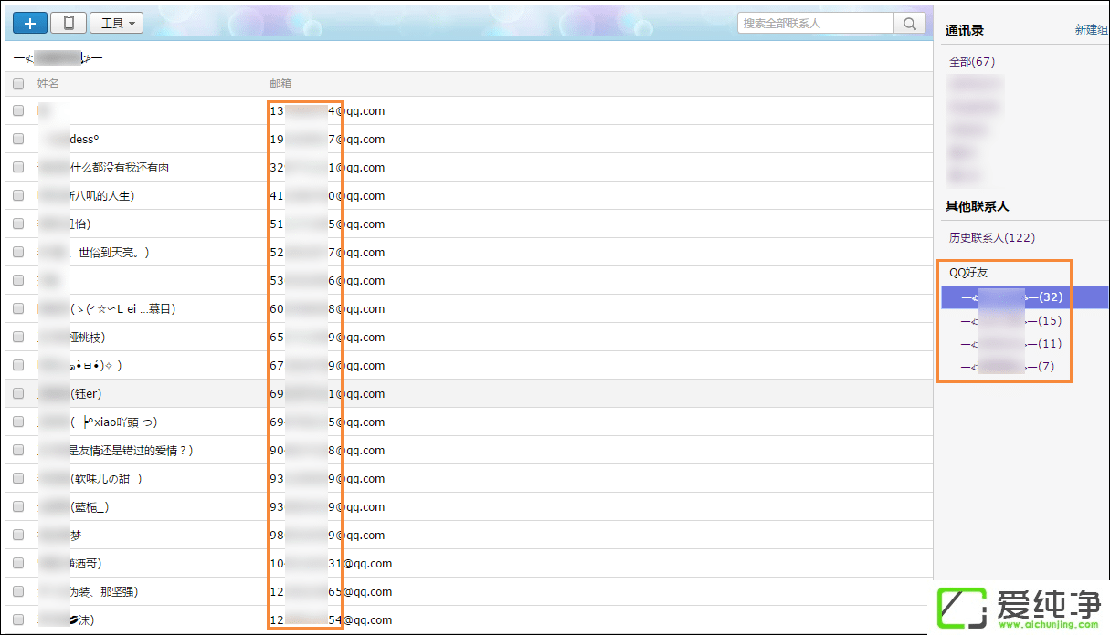Check the box for the (钰er) contact
The image size is (1110, 635).
pyautogui.click(x=18, y=394)
